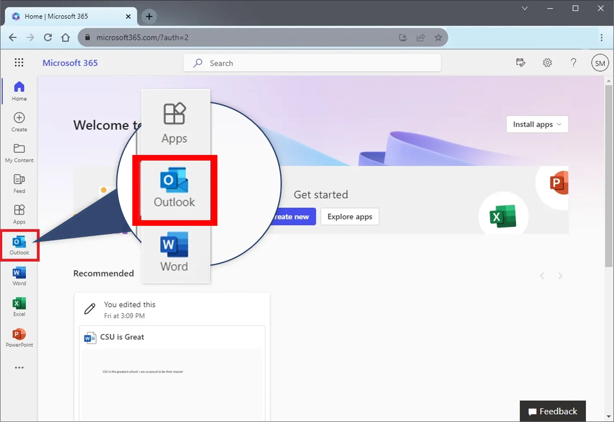Open the CSU is Great document
The image size is (614, 422).
pos(122,337)
